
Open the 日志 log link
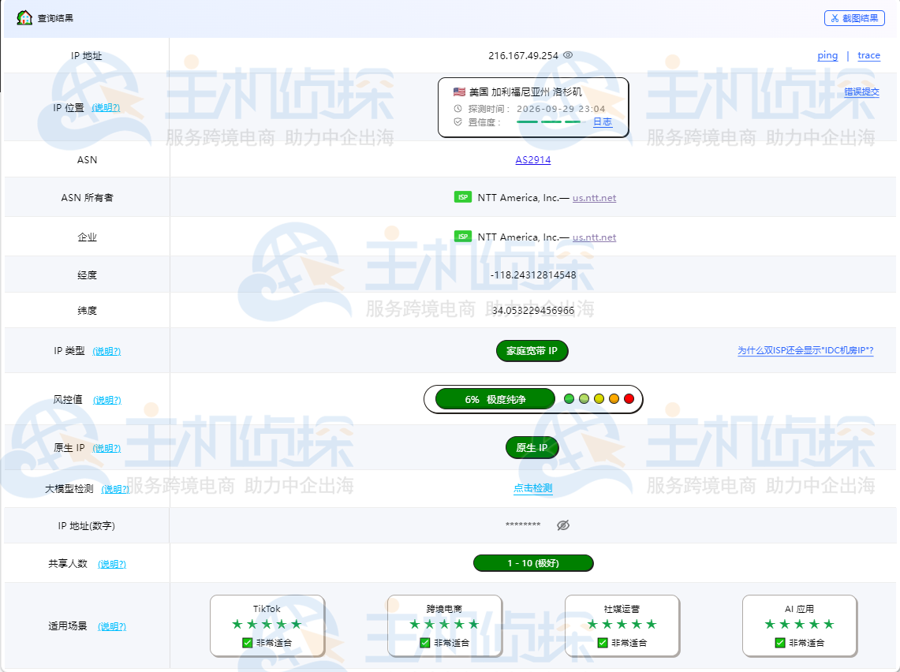[602, 121]
